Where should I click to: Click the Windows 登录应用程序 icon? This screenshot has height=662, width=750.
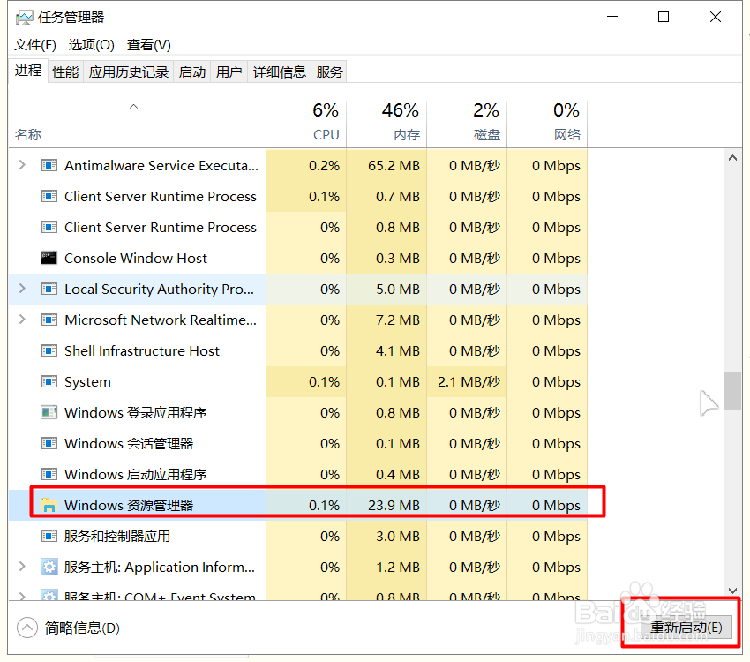[49, 412]
